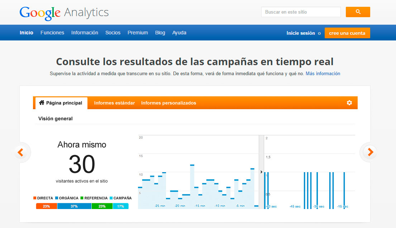This screenshot has height=228, width=396.
Task: Click the Inicie sesión link
Action: click(301, 33)
